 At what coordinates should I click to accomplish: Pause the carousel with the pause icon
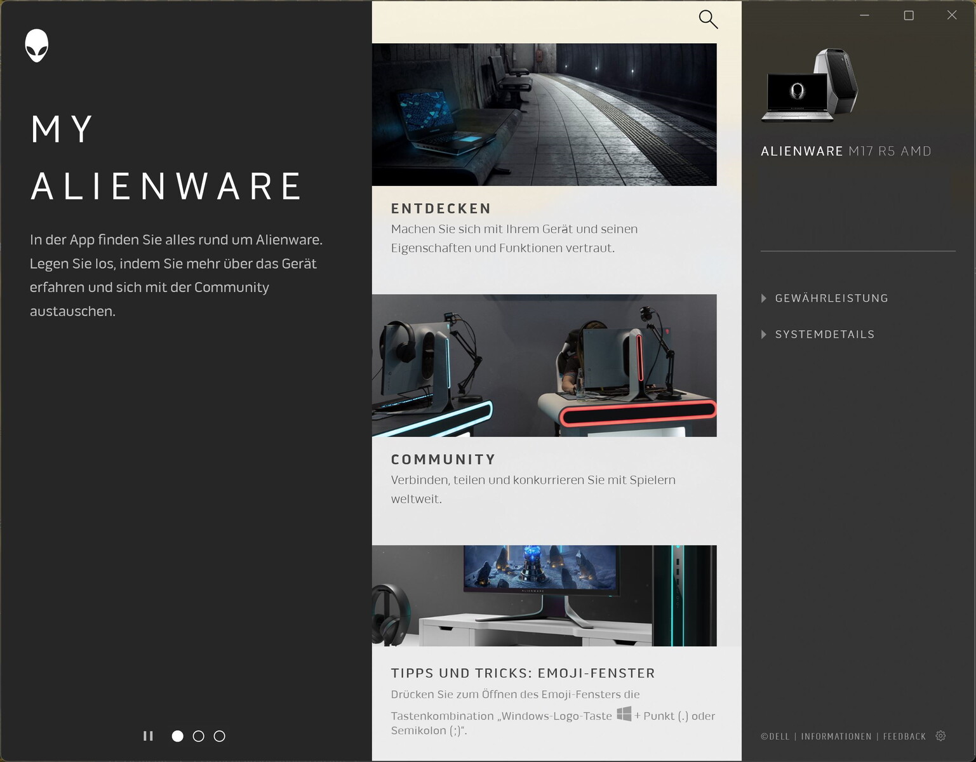click(148, 736)
